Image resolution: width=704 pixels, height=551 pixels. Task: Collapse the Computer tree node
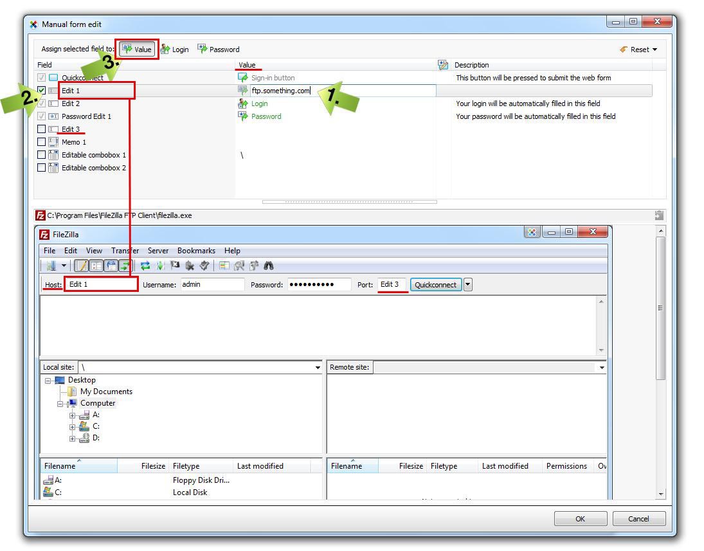coord(60,404)
